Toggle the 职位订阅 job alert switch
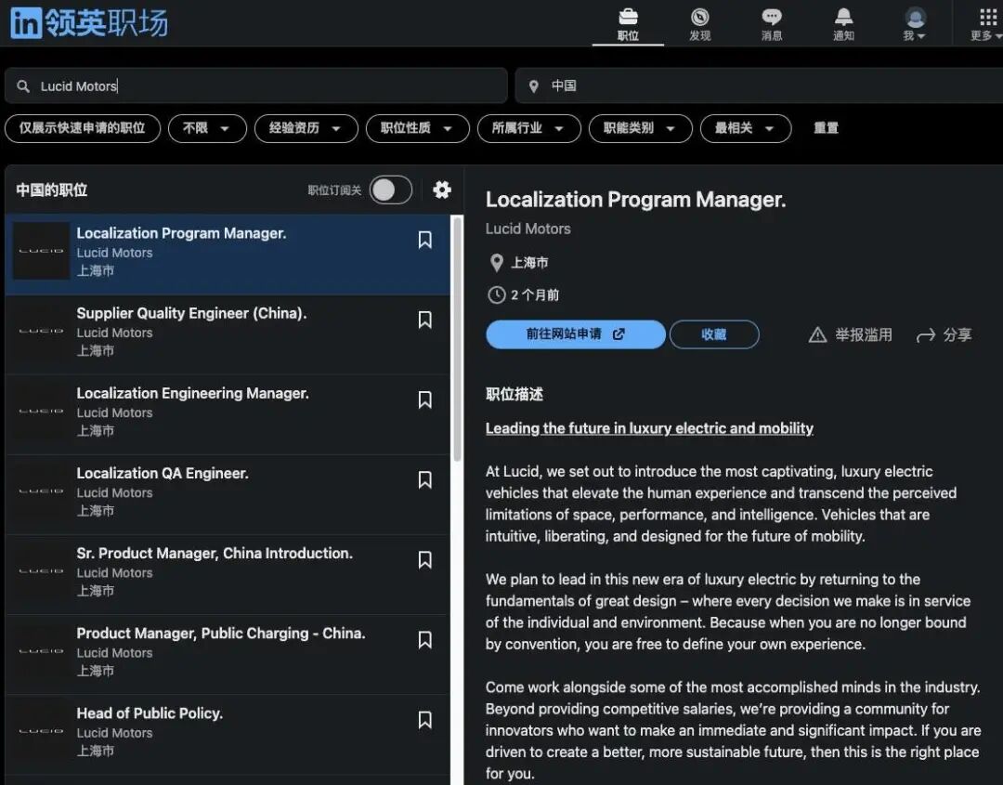Screen dimensions: 1003x785 [x=391, y=190]
